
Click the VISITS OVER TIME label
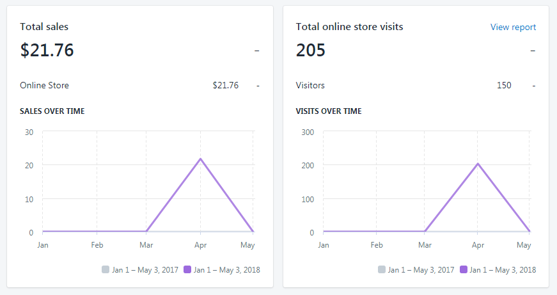[329, 111]
